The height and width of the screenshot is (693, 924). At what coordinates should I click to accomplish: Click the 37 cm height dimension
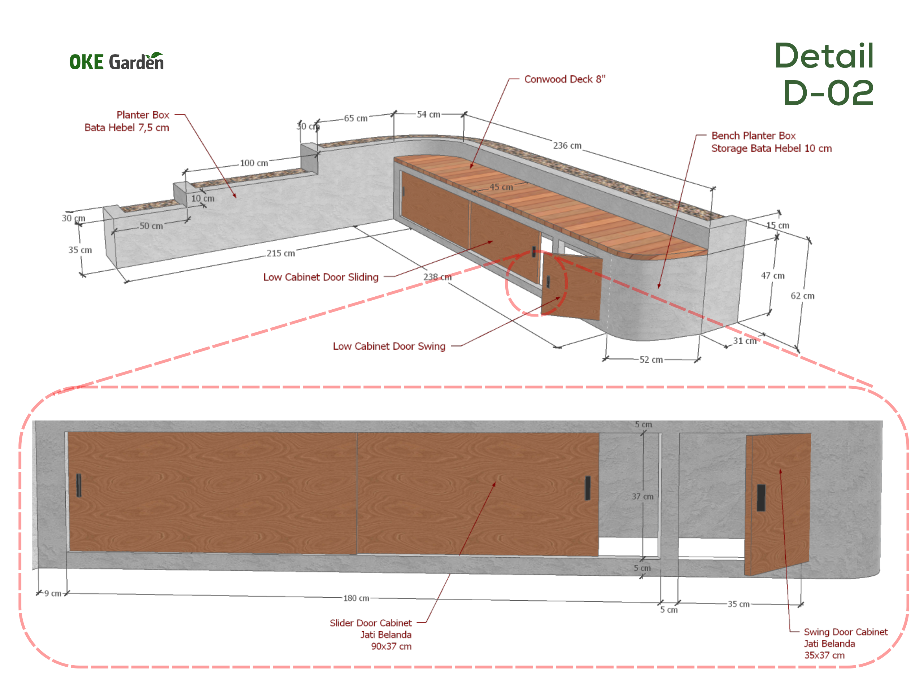point(642,497)
